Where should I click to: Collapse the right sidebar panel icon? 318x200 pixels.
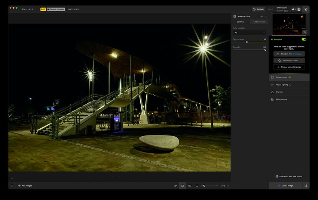tap(306, 9)
